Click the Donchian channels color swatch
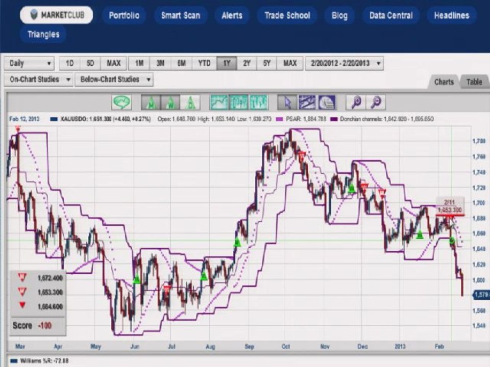Image resolution: width=490 pixels, height=367 pixels. pos(334,119)
